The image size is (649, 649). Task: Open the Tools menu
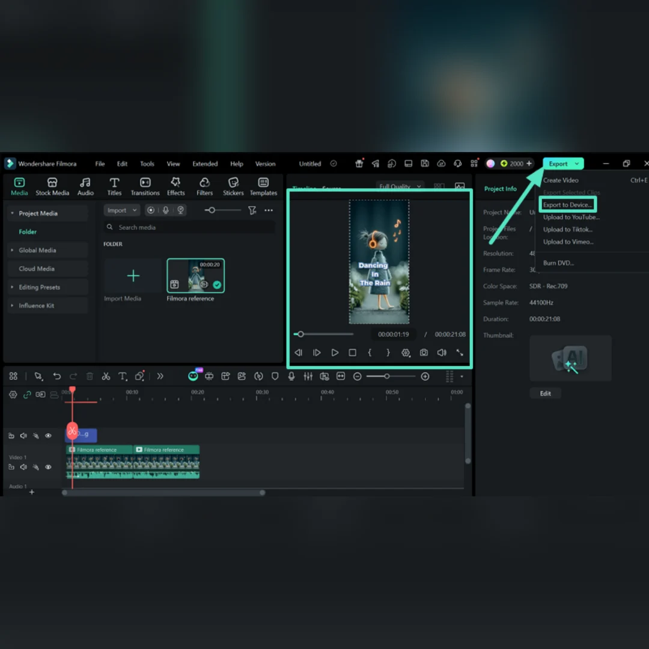(x=147, y=164)
